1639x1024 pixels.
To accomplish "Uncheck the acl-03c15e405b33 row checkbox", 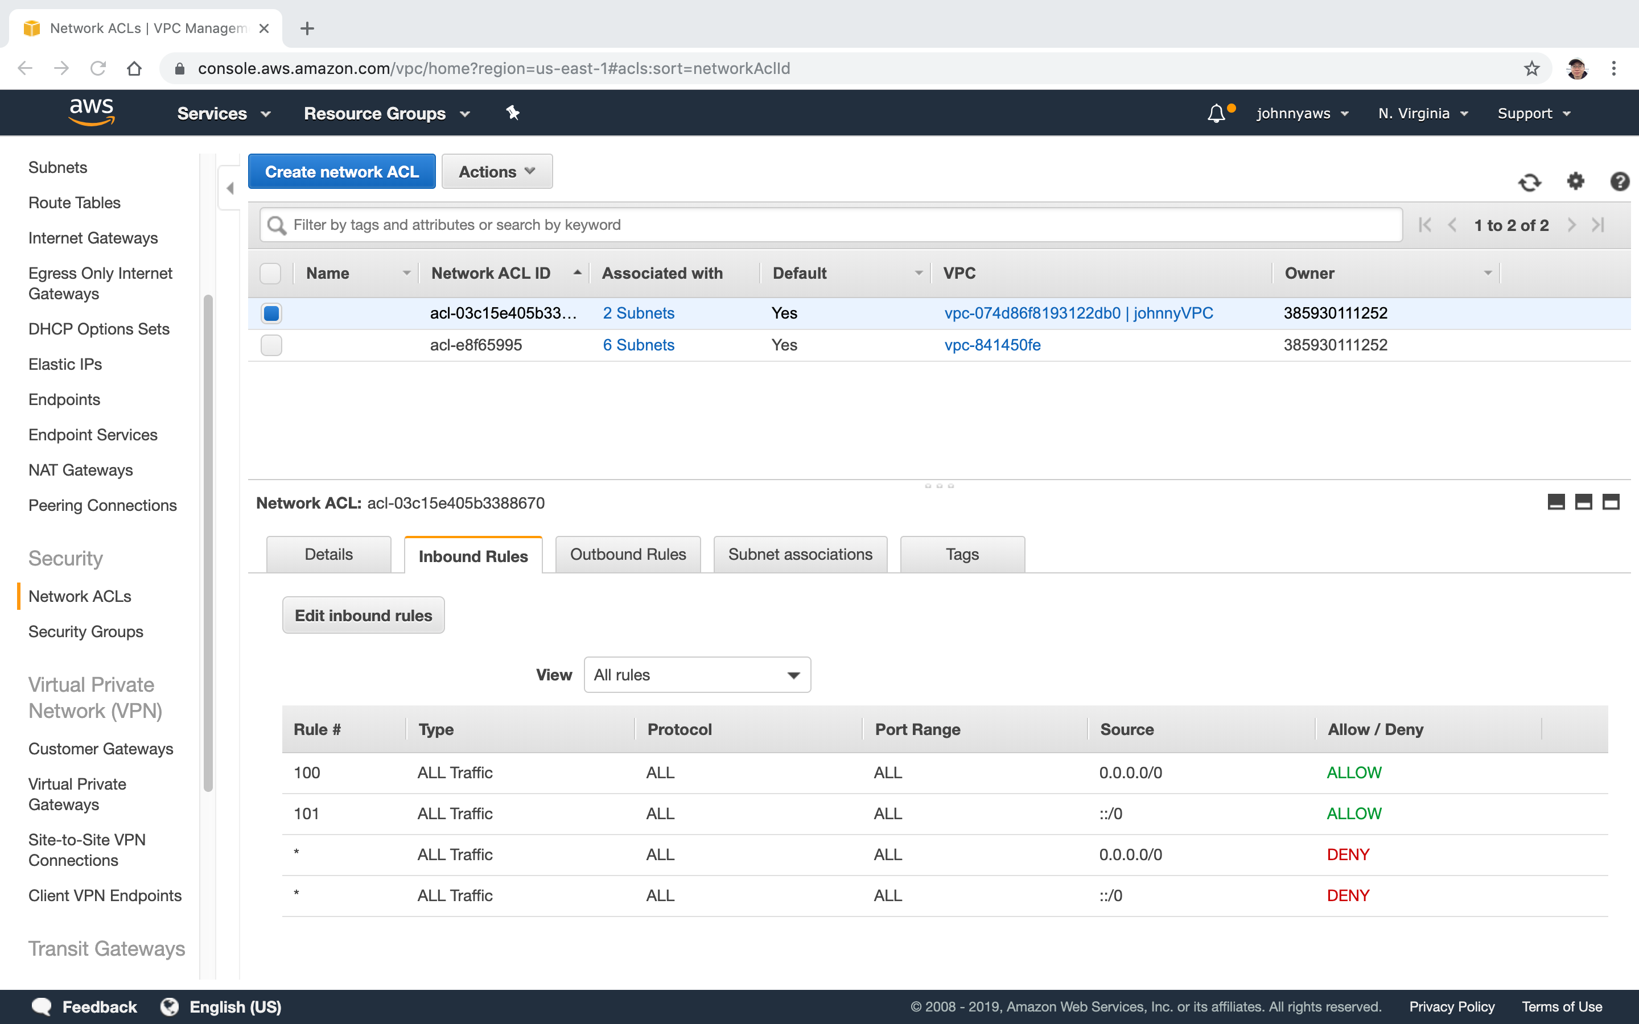I will 271,313.
